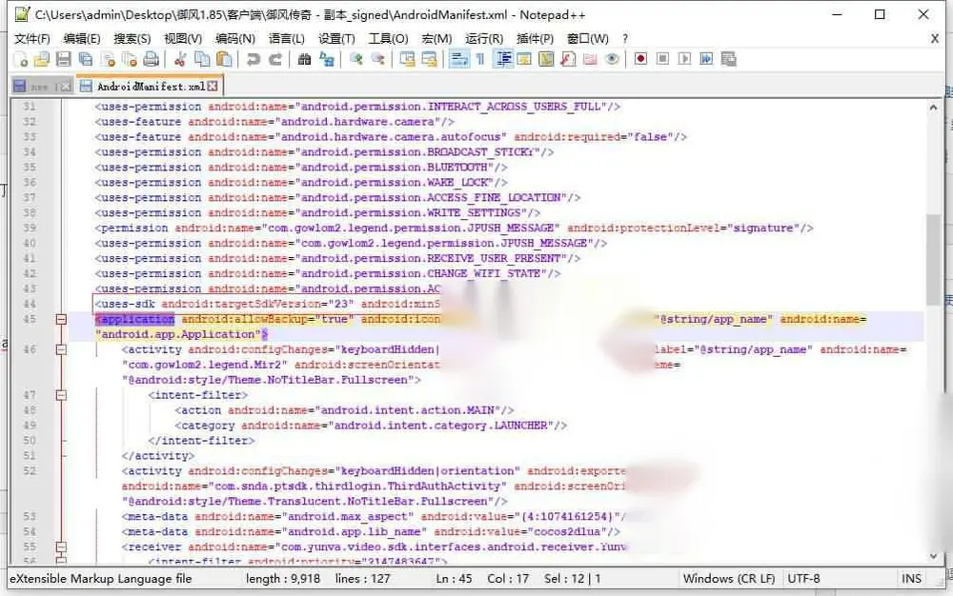Screen dimensions: 953x596
Task: Open the Replace toolbar icon
Action: 327,59
